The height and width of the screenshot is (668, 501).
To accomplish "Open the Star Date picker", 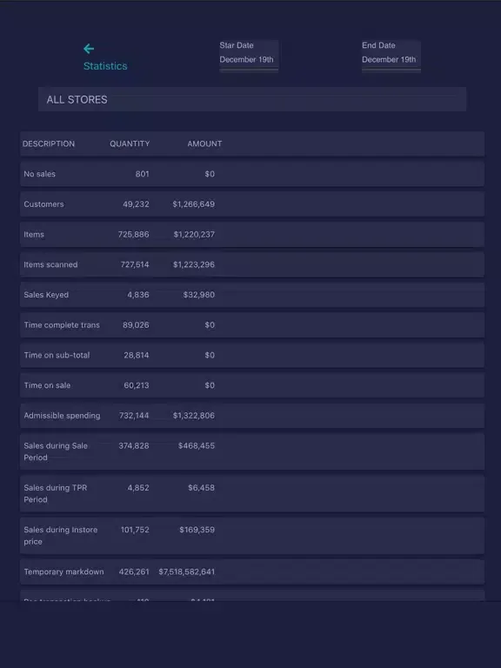I will [x=249, y=57].
